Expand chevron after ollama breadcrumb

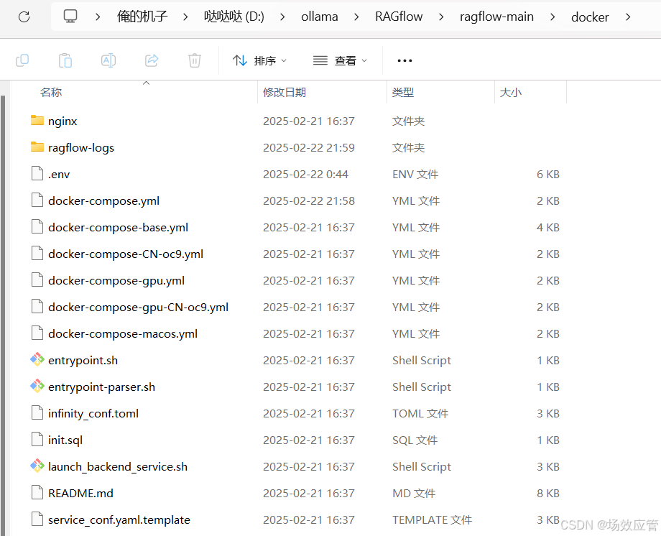point(356,17)
